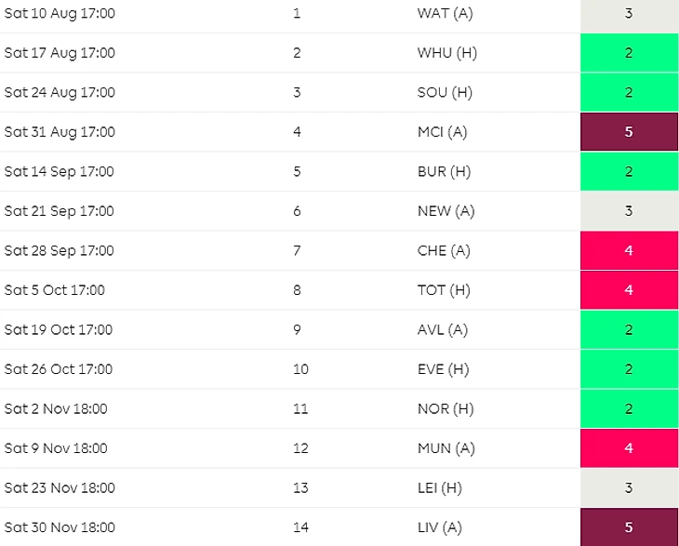Click the grey difficulty 3 for NEW
The width and height of the screenshot is (679, 546).
(x=629, y=211)
